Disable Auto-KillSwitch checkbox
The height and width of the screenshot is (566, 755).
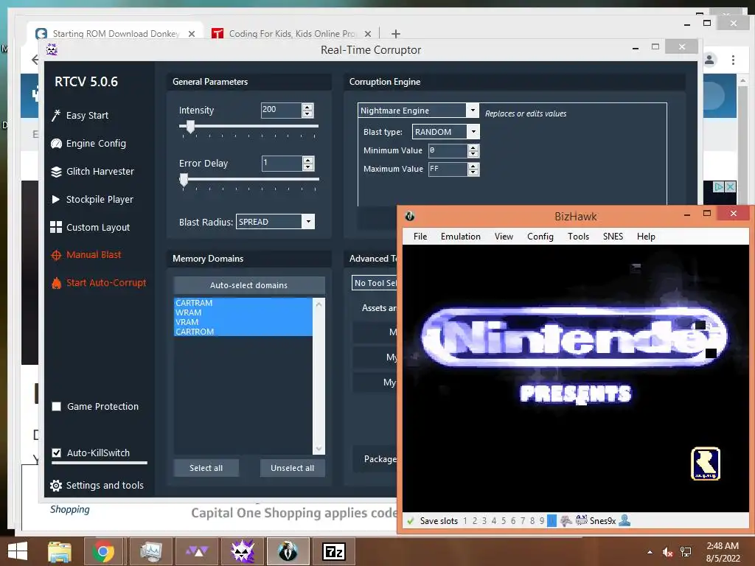(x=56, y=453)
